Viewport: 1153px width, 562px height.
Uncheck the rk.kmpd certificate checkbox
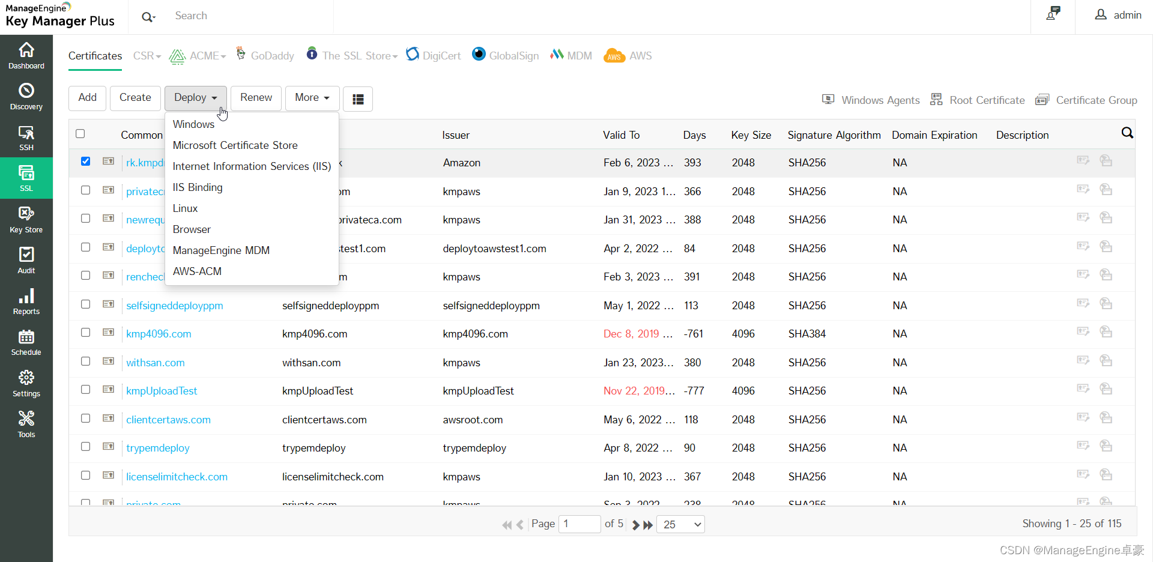[85, 162]
